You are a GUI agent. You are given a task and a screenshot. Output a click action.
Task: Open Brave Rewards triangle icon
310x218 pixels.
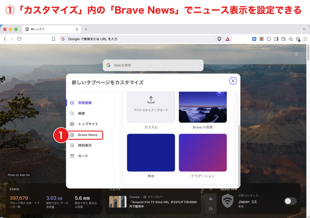(x=228, y=39)
